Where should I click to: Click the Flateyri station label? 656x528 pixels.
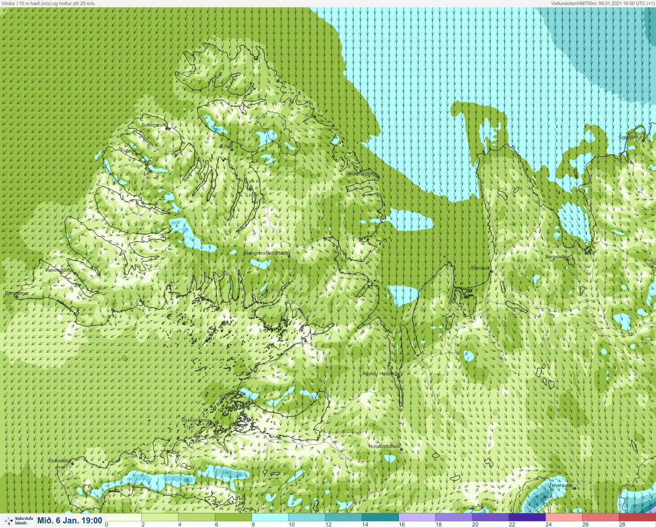pos(128,151)
